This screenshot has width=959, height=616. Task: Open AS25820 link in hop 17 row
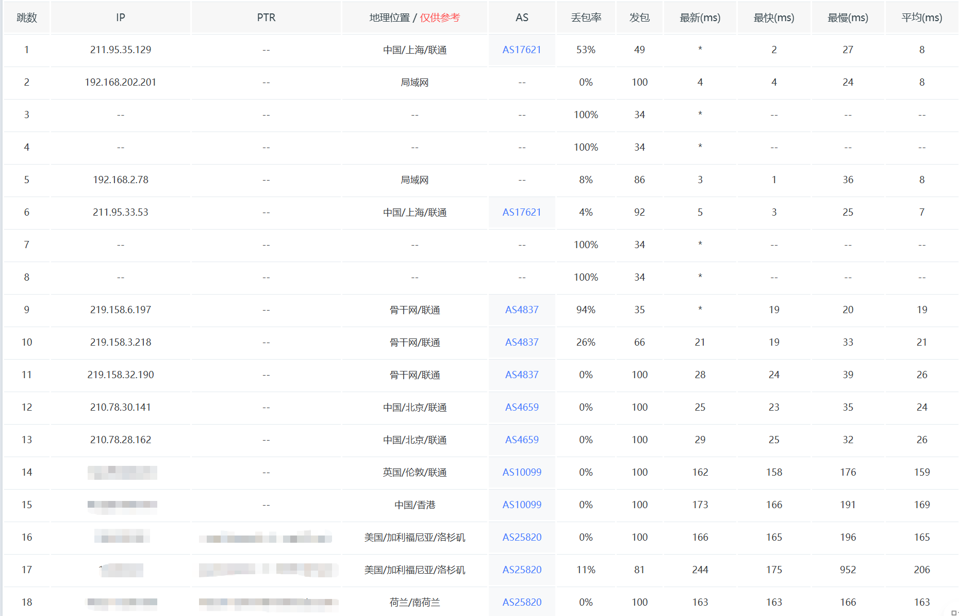(522, 570)
